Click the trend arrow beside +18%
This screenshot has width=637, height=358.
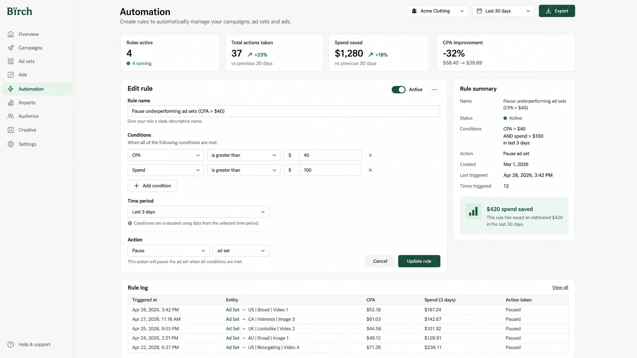371,55
